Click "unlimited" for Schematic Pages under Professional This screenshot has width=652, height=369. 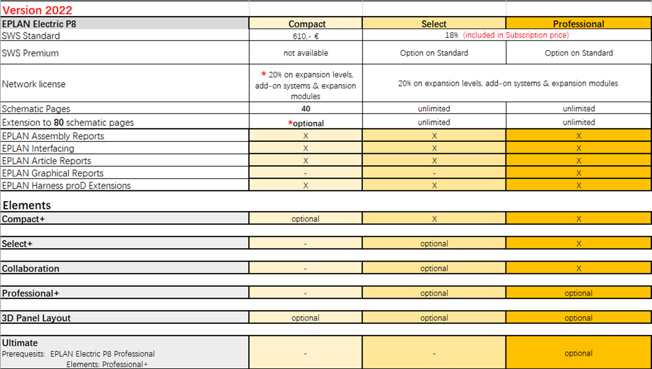(x=579, y=109)
